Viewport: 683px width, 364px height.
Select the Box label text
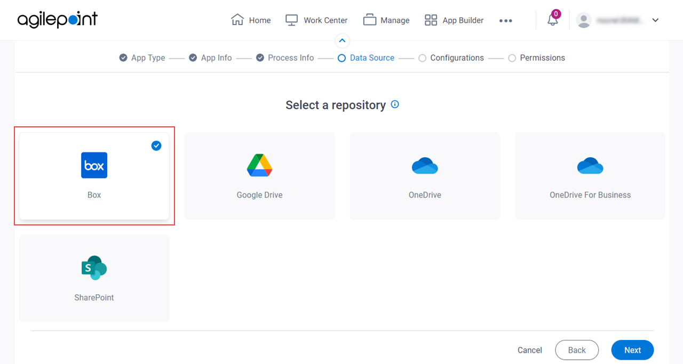94,195
